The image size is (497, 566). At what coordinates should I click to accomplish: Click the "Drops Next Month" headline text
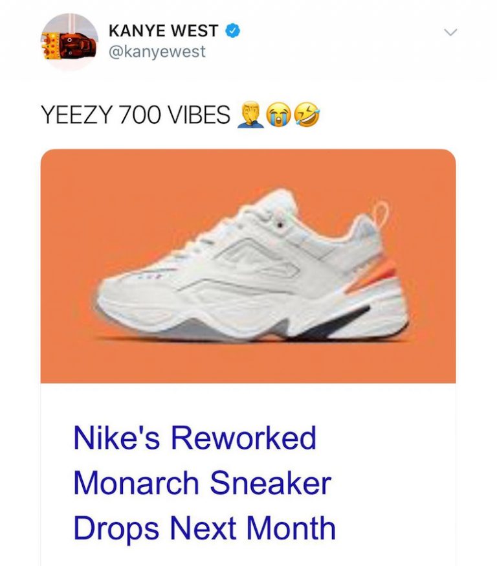pyautogui.click(x=204, y=528)
